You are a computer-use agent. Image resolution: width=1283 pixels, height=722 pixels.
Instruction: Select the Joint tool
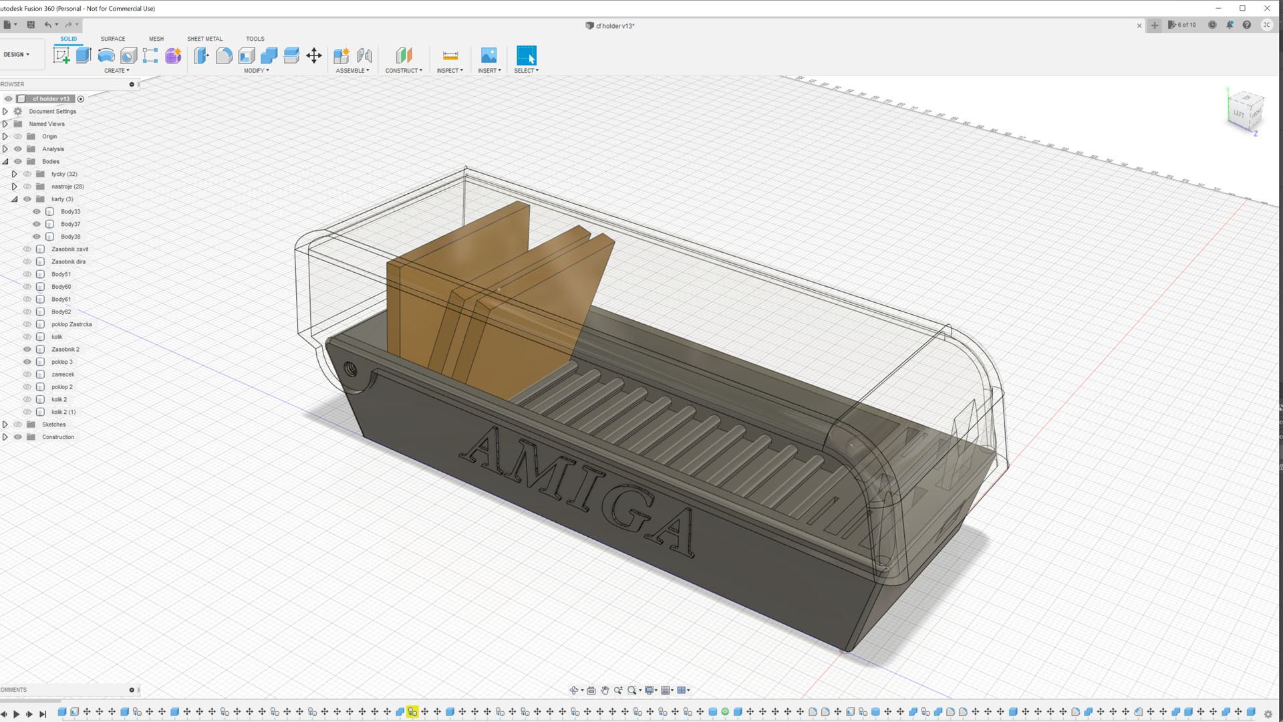click(364, 55)
